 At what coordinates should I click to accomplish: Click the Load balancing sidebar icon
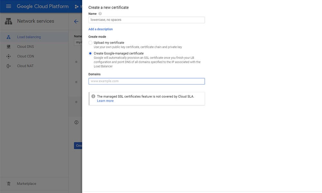coord(8,37)
